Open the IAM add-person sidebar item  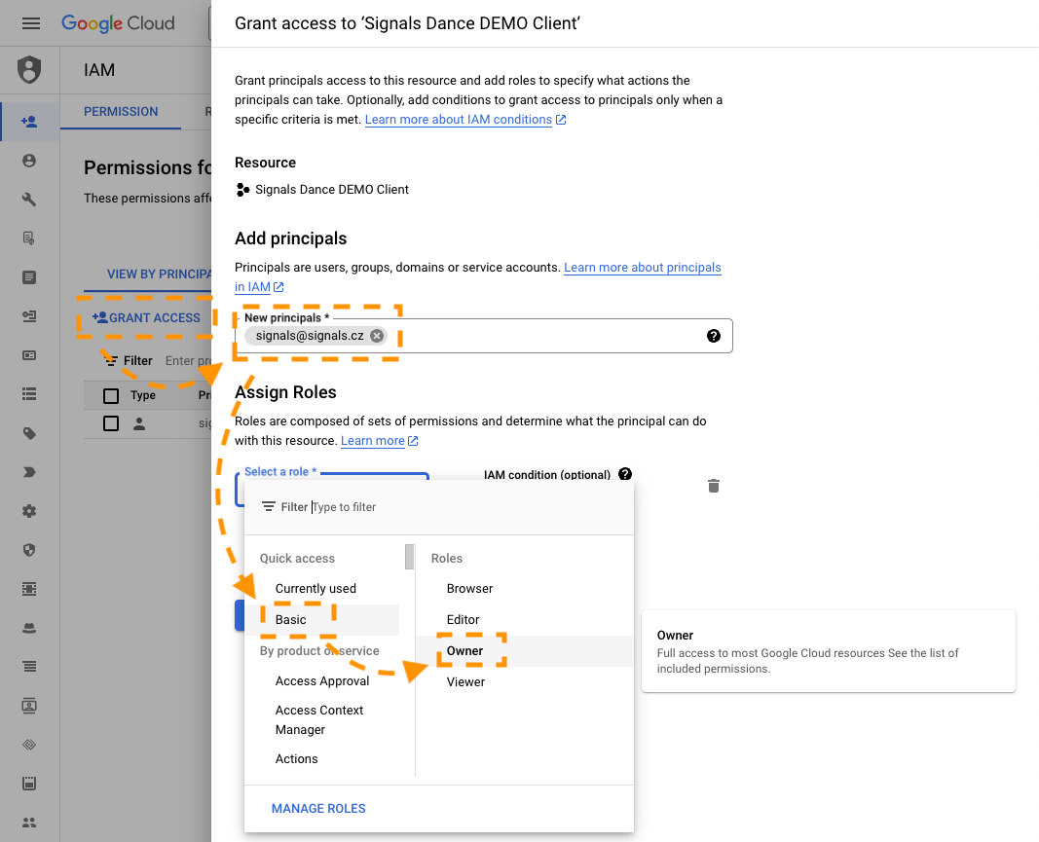coord(29,122)
